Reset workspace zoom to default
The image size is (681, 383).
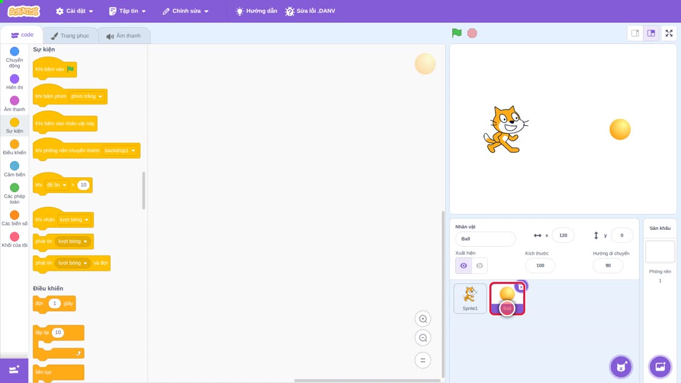(423, 360)
